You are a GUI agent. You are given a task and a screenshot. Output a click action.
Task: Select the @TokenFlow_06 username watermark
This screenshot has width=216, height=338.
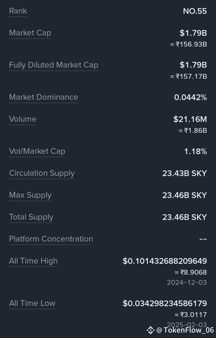pos(185,330)
